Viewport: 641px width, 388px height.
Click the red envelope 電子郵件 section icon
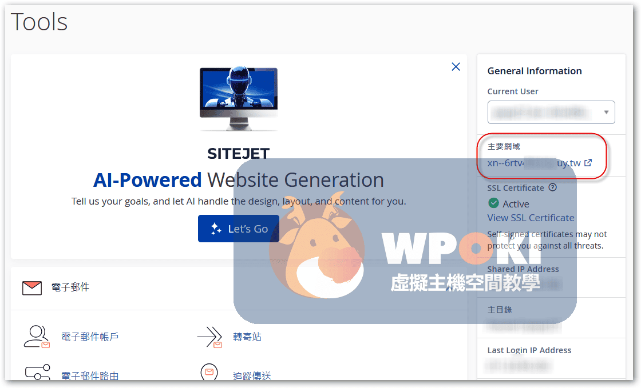(32, 287)
